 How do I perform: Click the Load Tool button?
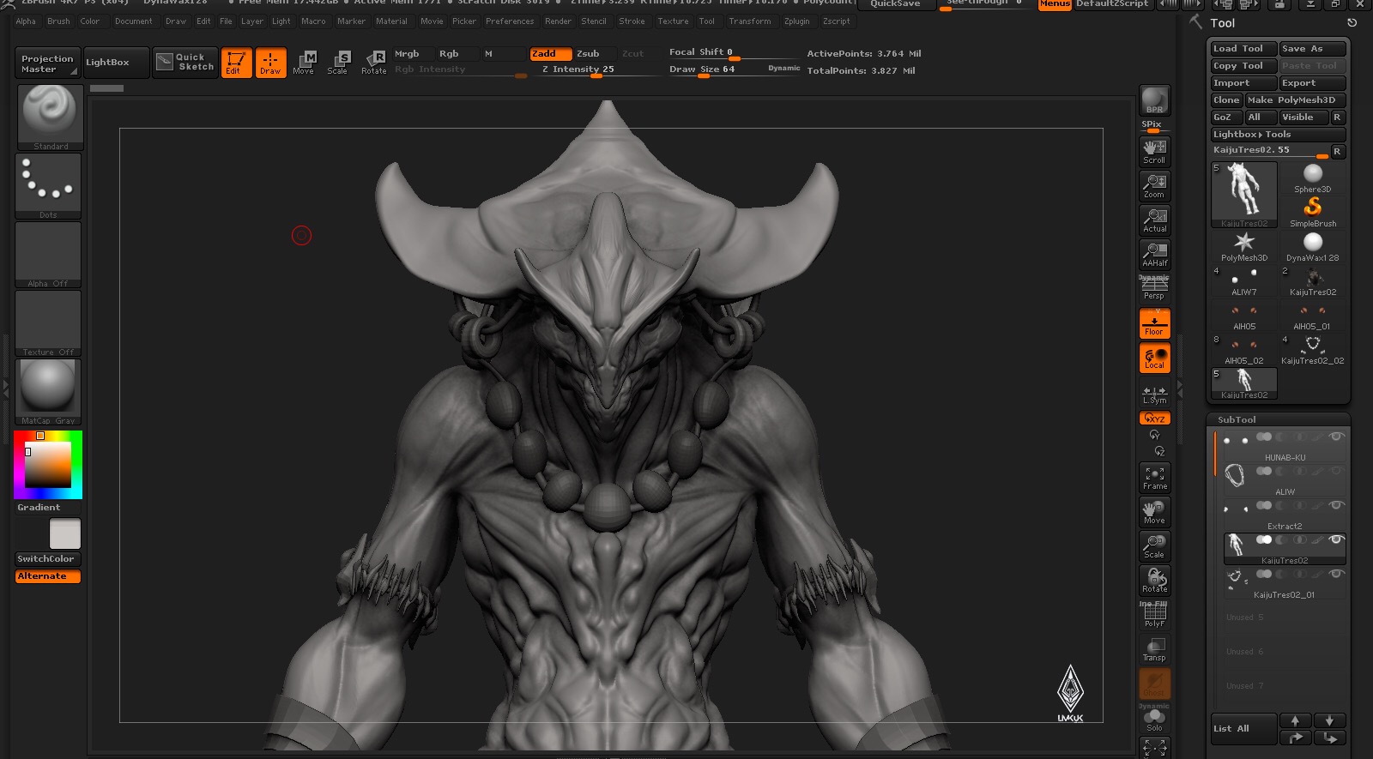point(1243,48)
